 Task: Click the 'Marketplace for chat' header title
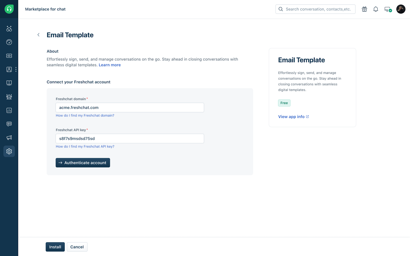(x=45, y=9)
